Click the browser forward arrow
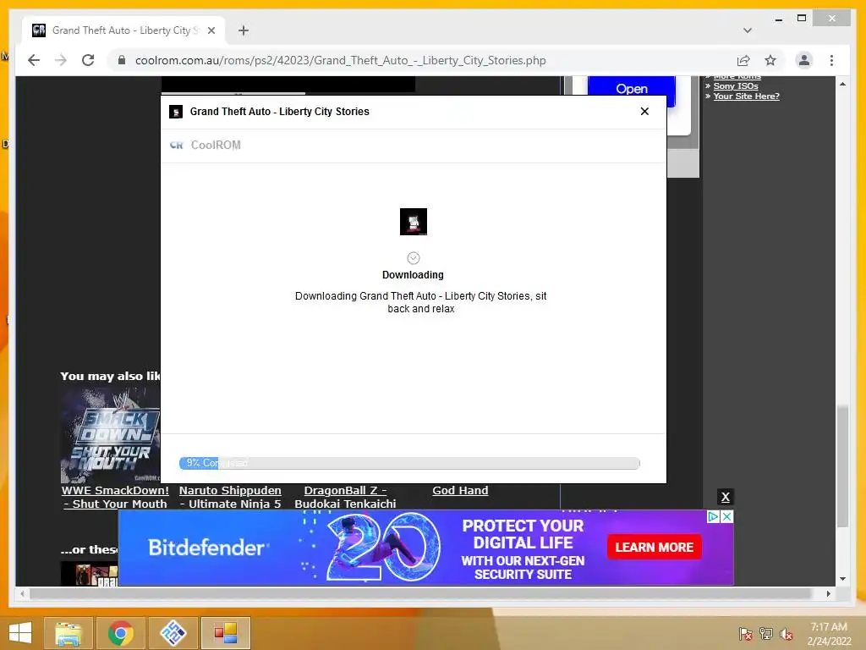 coord(61,60)
